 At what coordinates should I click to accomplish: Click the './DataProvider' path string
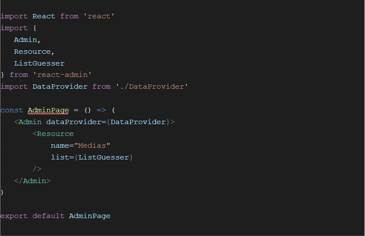click(152, 87)
